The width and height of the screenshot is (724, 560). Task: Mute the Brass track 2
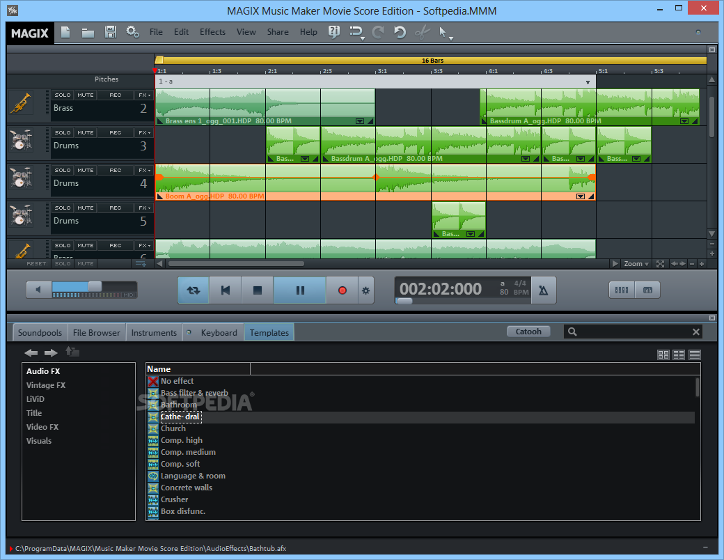coord(86,95)
